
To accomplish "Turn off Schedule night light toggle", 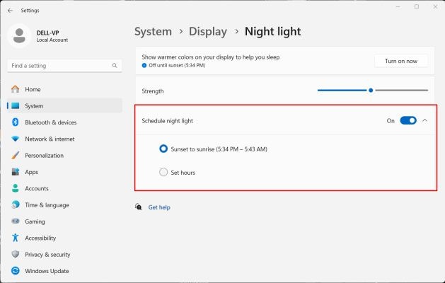I will (408, 121).
